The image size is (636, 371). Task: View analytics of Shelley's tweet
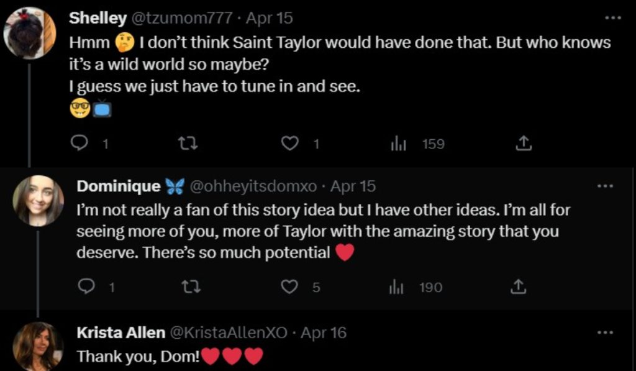click(x=398, y=144)
